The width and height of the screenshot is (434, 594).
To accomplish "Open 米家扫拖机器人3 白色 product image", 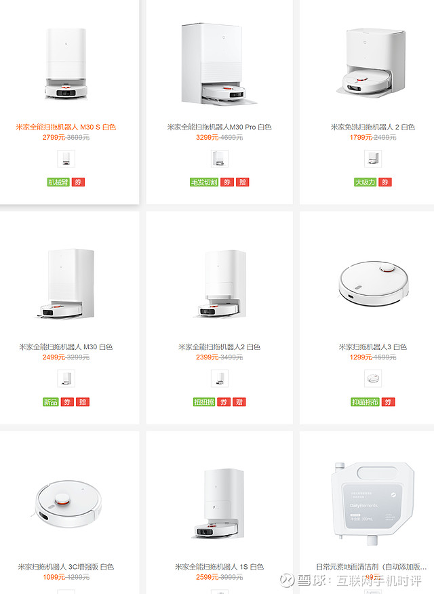I will click(x=374, y=283).
